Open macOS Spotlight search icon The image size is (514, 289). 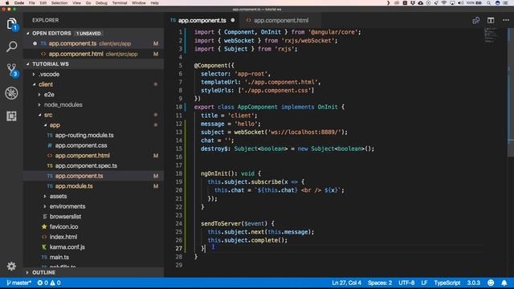click(x=488, y=2)
